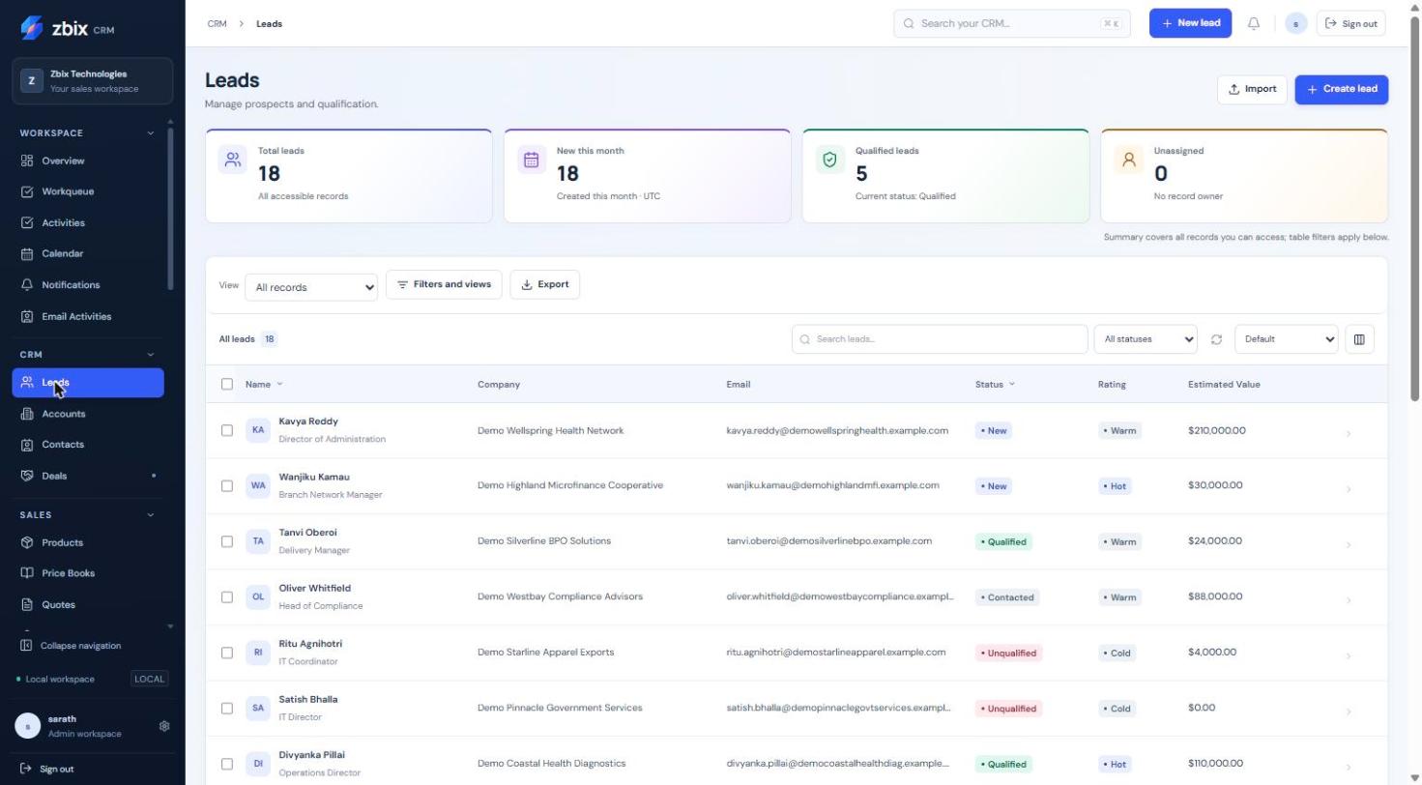The image size is (1422, 785).
Task: Focus the Search your CRM box
Action: (x=1012, y=23)
